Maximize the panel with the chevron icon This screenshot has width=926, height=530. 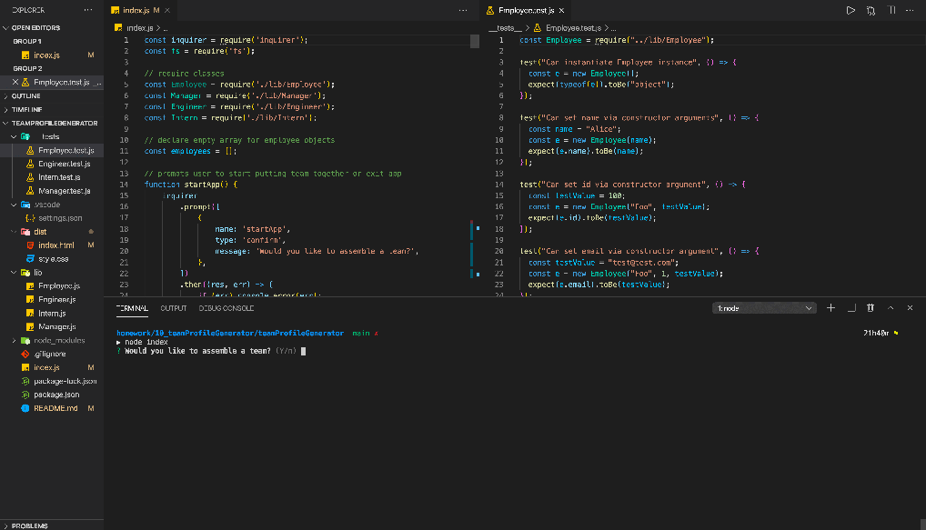pyautogui.click(x=890, y=307)
